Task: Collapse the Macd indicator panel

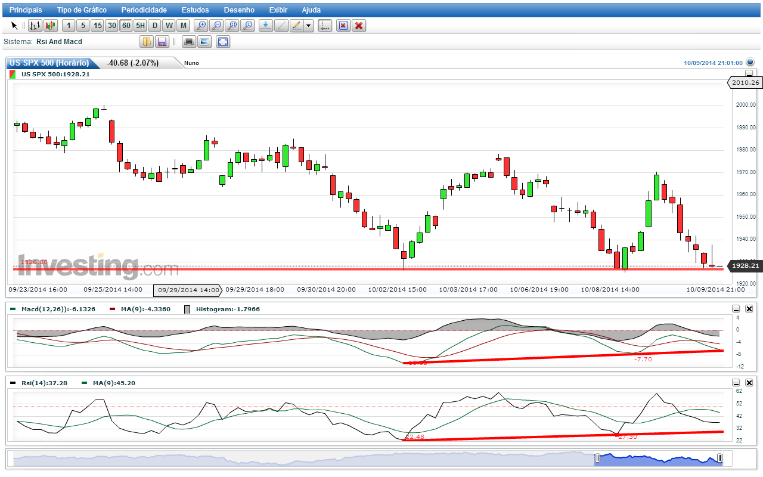Action: 736,309
